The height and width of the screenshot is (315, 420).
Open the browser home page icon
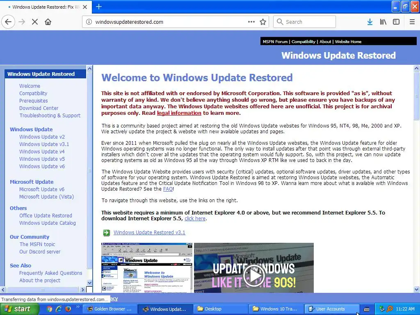(x=48, y=22)
